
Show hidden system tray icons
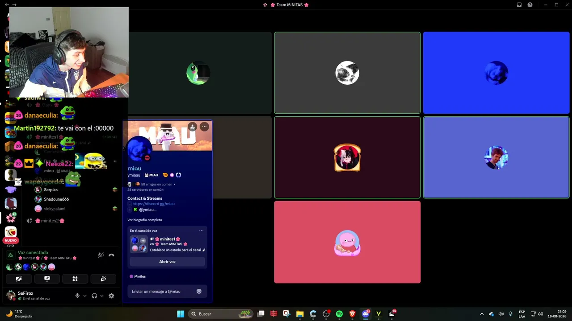482,314
